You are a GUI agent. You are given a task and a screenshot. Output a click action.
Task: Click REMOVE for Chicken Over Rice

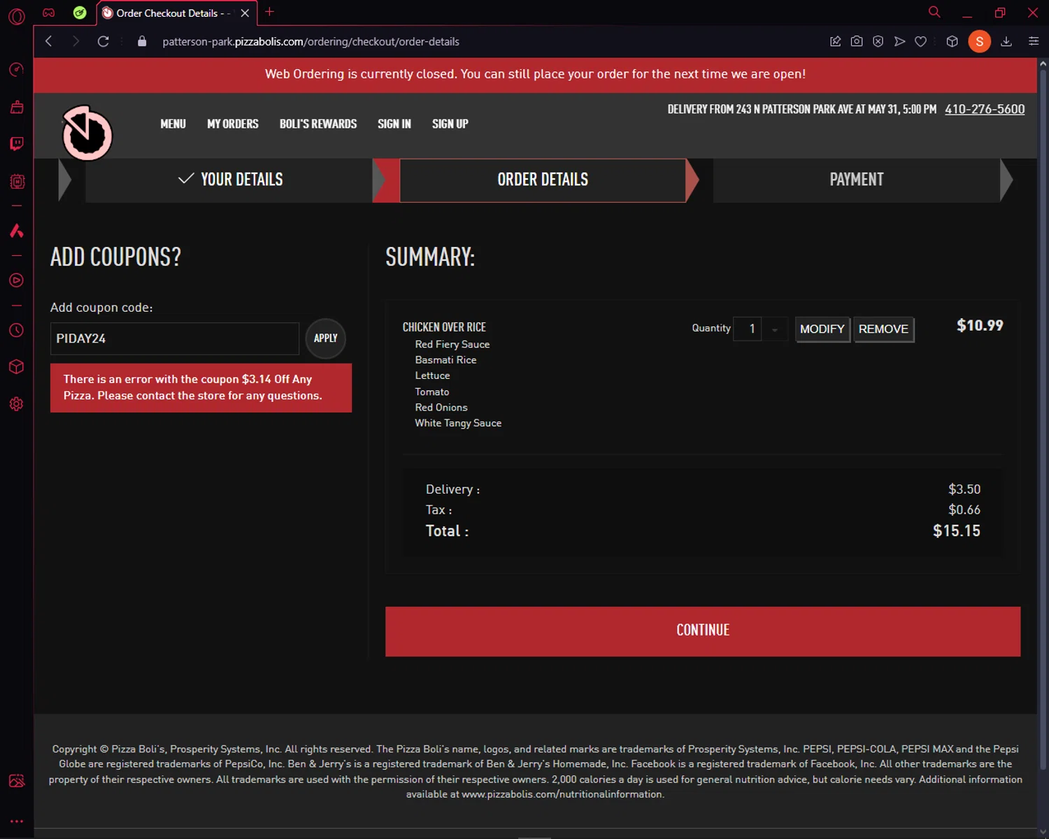(883, 329)
